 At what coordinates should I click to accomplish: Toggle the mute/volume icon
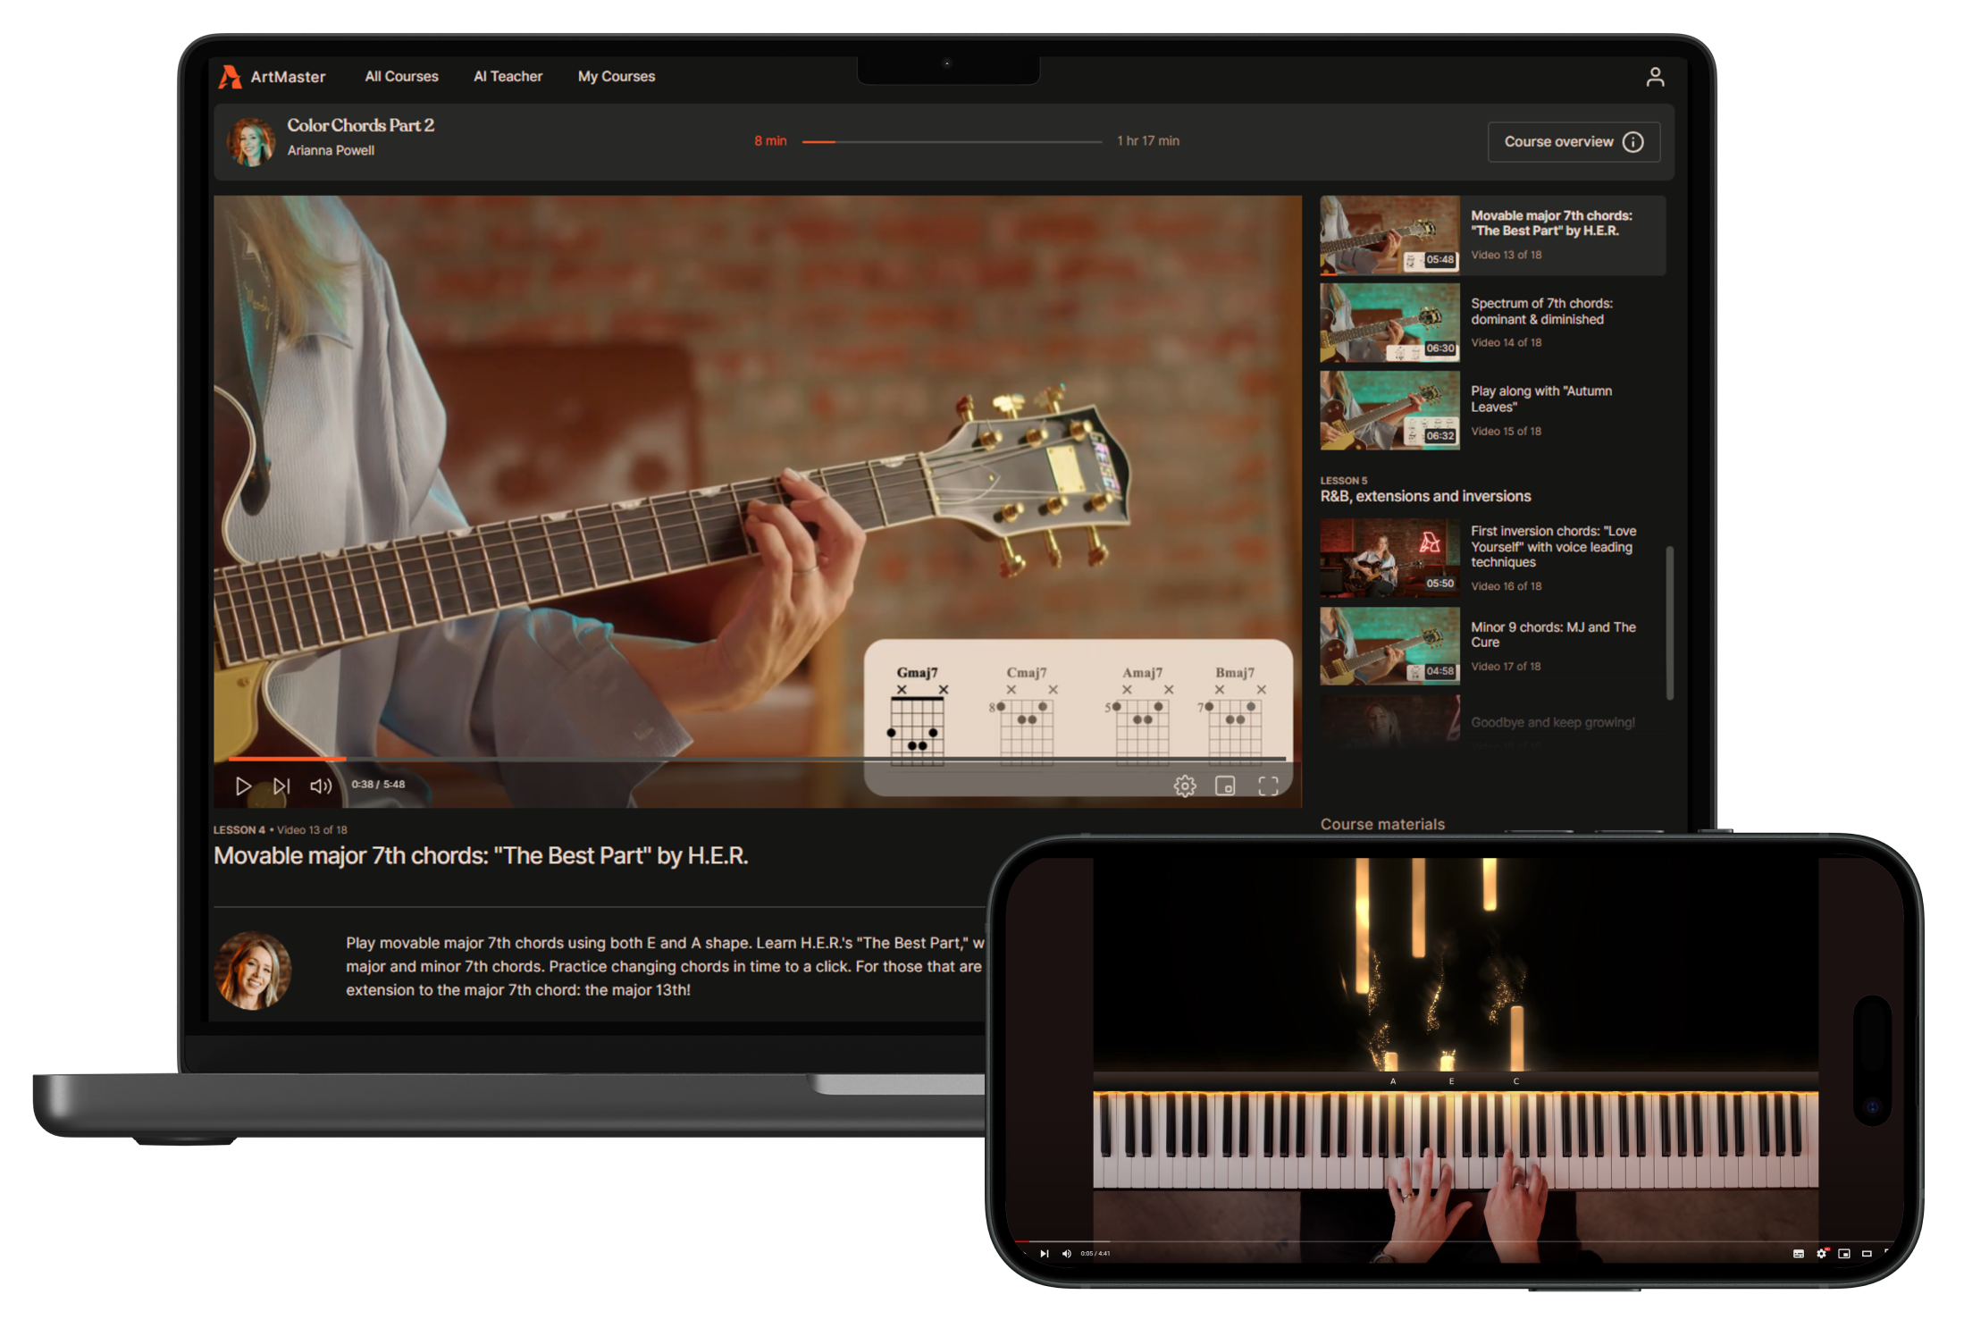point(318,783)
